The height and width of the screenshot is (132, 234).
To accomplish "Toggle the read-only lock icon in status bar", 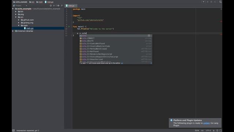I will (x=214, y=131).
